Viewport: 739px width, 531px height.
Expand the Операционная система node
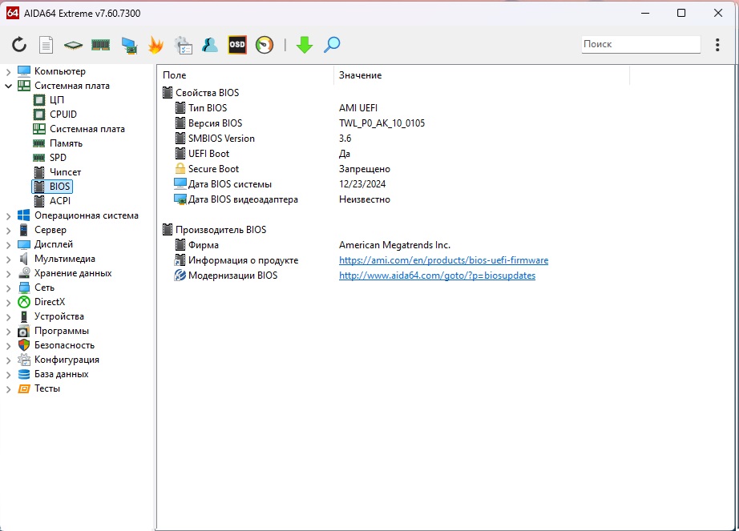9,215
